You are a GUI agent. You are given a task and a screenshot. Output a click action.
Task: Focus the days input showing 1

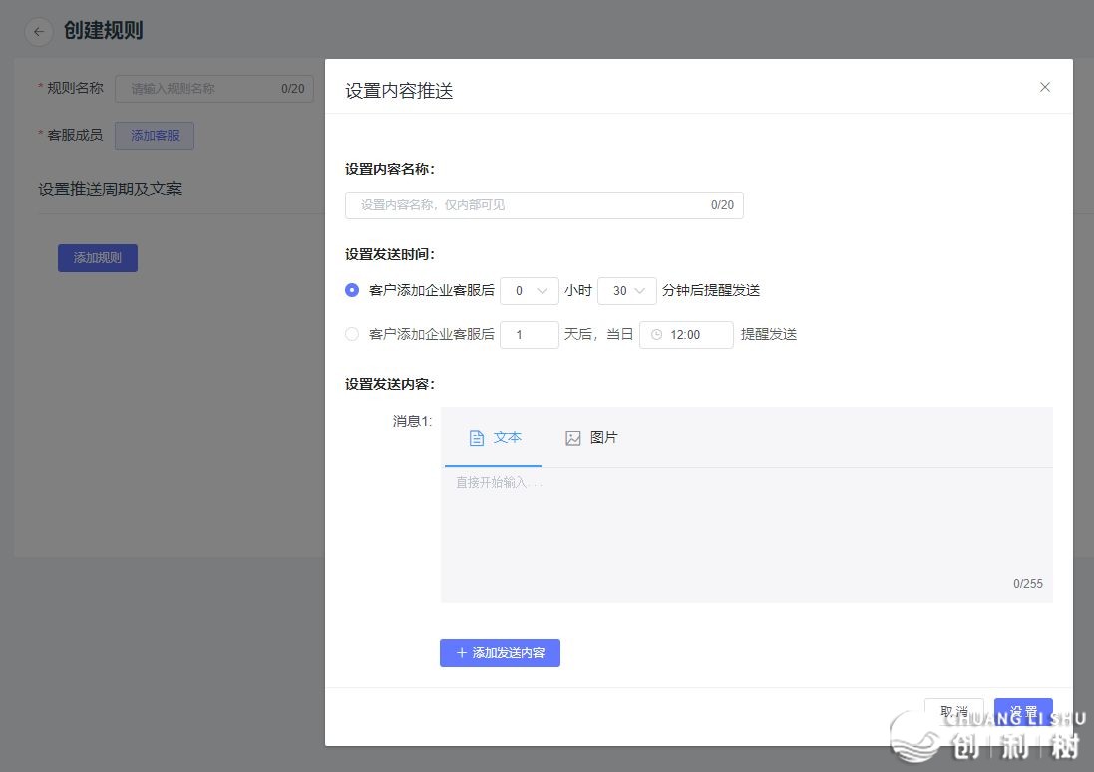click(530, 335)
